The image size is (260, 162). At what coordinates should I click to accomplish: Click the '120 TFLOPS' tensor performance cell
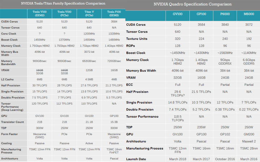[x=40, y=103]
